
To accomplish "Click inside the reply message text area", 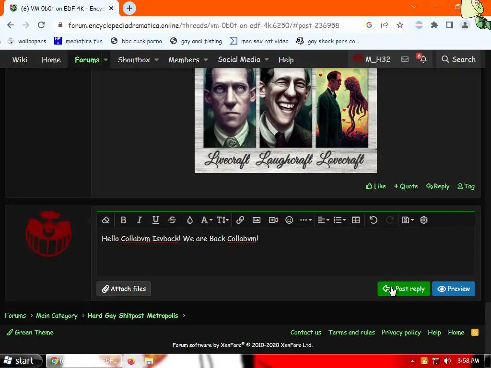I will coord(286,252).
